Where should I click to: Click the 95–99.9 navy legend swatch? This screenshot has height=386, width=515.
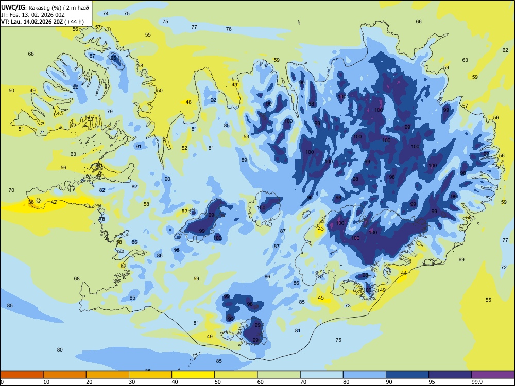click(450, 375)
